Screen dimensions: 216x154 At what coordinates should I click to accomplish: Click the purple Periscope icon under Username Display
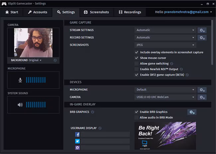point(77,148)
